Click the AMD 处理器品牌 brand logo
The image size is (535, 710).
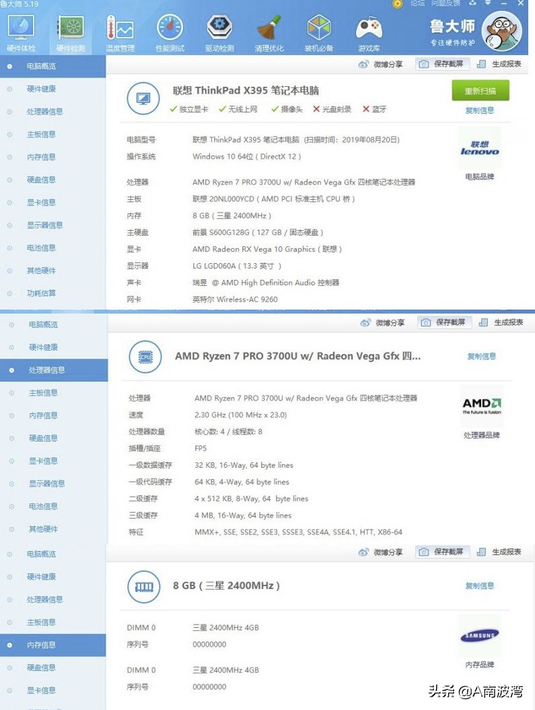(482, 406)
